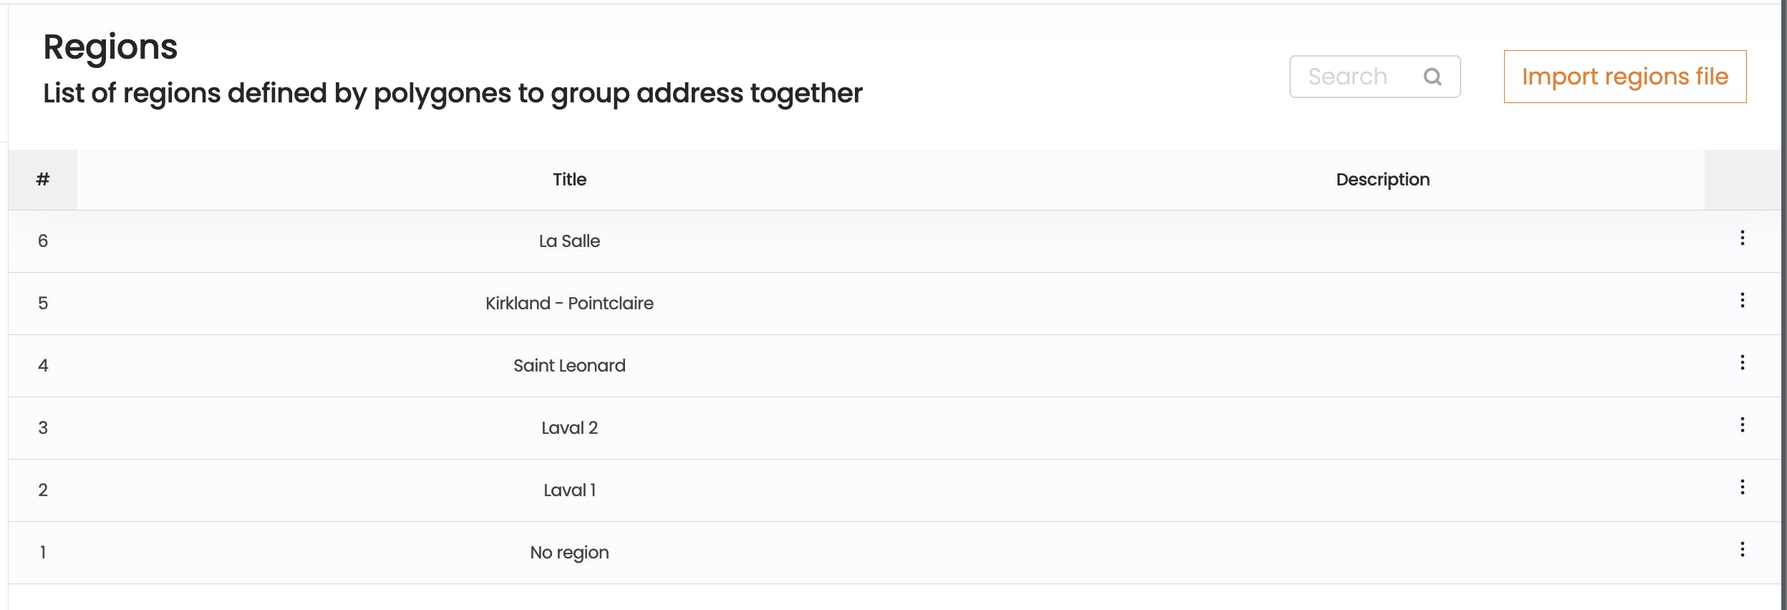Click the Description column header
Screen dimensions: 1787x610
coord(1382,180)
